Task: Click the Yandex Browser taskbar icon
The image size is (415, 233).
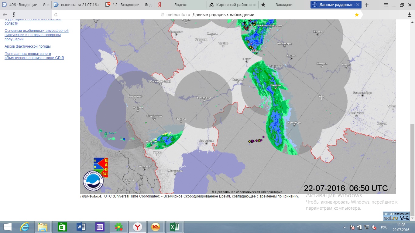Action: tap(138, 227)
